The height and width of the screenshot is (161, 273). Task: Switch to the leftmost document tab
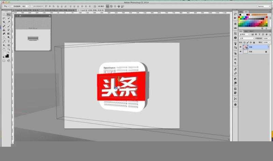click(x=27, y=11)
